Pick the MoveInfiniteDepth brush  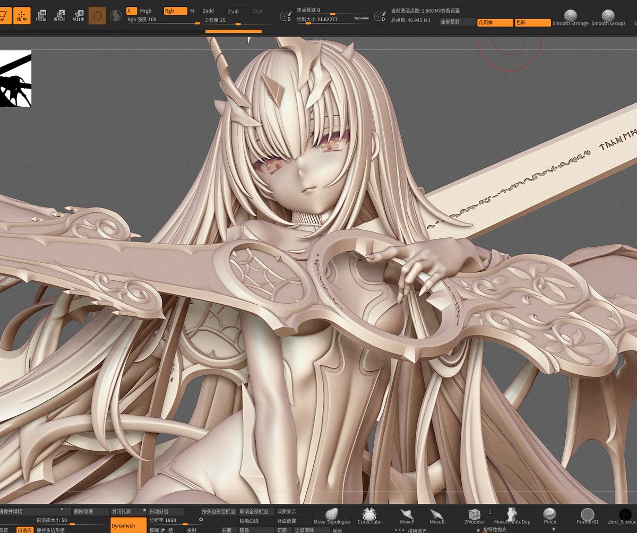click(512, 516)
